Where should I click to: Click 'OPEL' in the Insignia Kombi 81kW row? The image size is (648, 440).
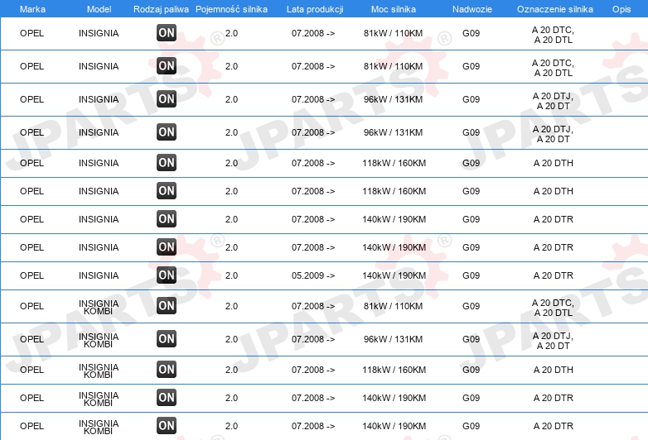31,306
